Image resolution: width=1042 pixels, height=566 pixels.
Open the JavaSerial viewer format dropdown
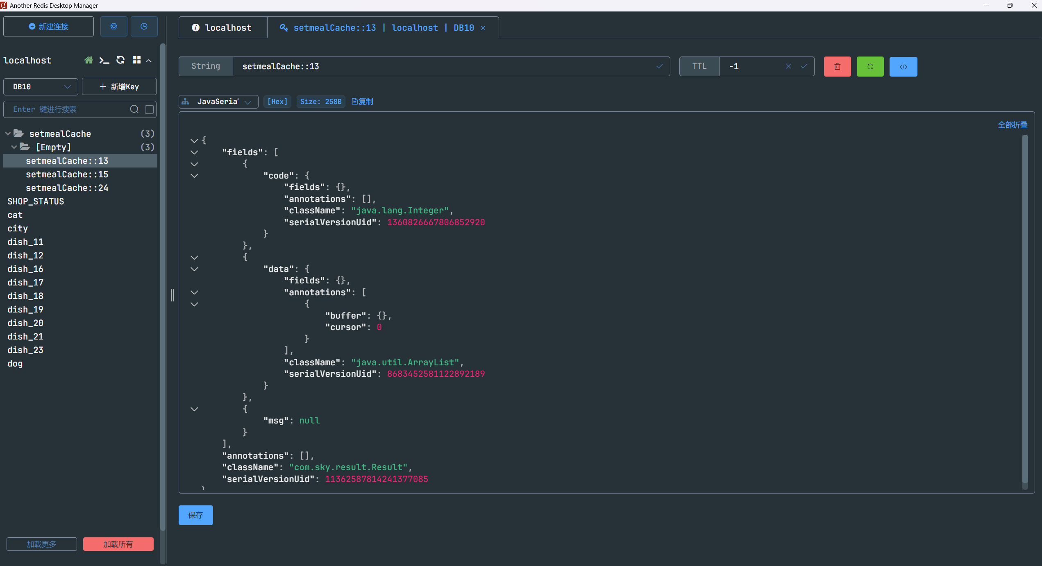click(218, 102)
